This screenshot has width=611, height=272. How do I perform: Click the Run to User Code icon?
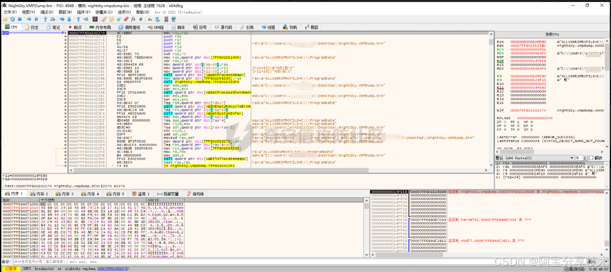[x=86, y=19]
